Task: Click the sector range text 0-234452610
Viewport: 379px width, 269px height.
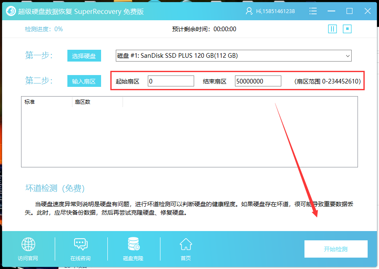Action: pos(328,81)
